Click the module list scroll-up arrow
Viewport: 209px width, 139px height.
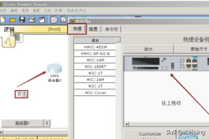tap(118, 40)
